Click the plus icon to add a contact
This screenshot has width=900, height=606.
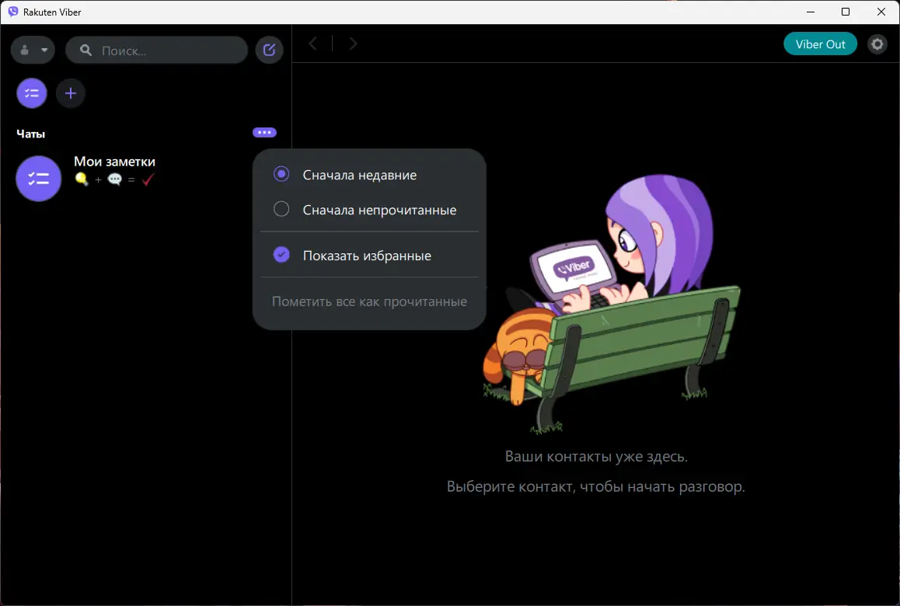coord(71,92)
